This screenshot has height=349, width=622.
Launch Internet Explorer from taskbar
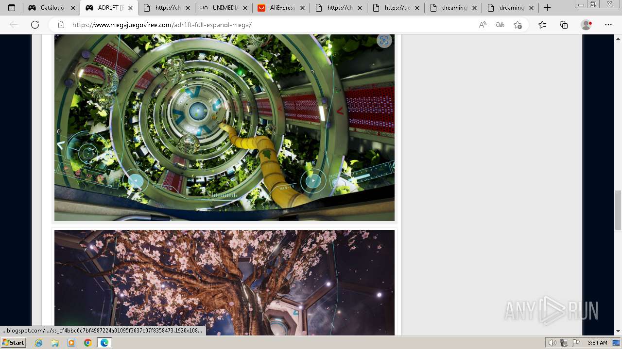tap(39, 343)
